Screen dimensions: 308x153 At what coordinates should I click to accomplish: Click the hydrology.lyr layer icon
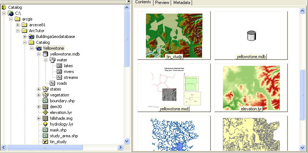45,124
